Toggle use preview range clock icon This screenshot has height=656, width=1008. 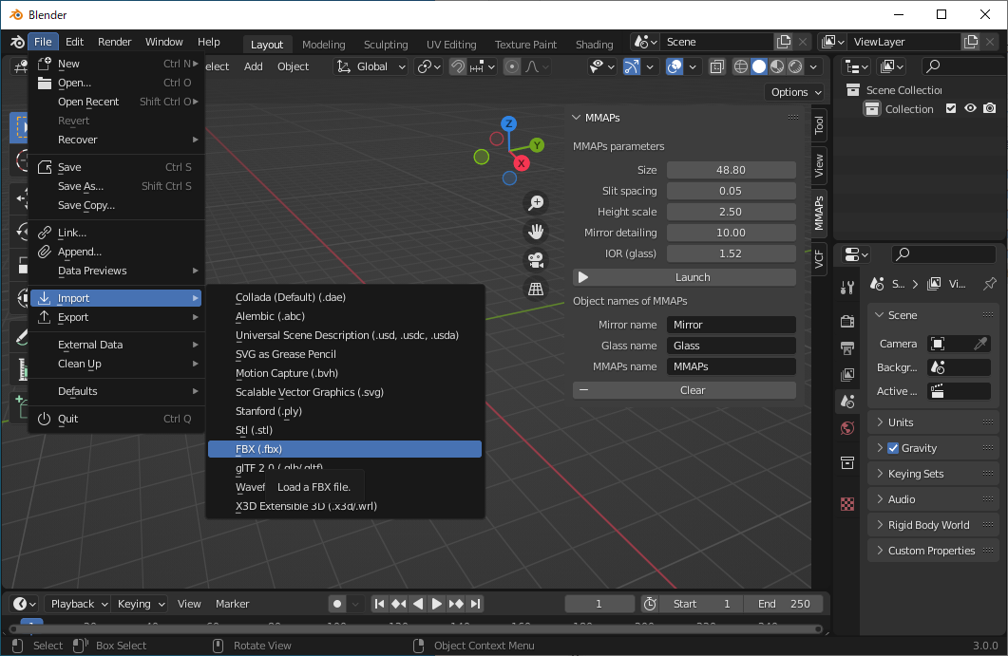(650, 604)
